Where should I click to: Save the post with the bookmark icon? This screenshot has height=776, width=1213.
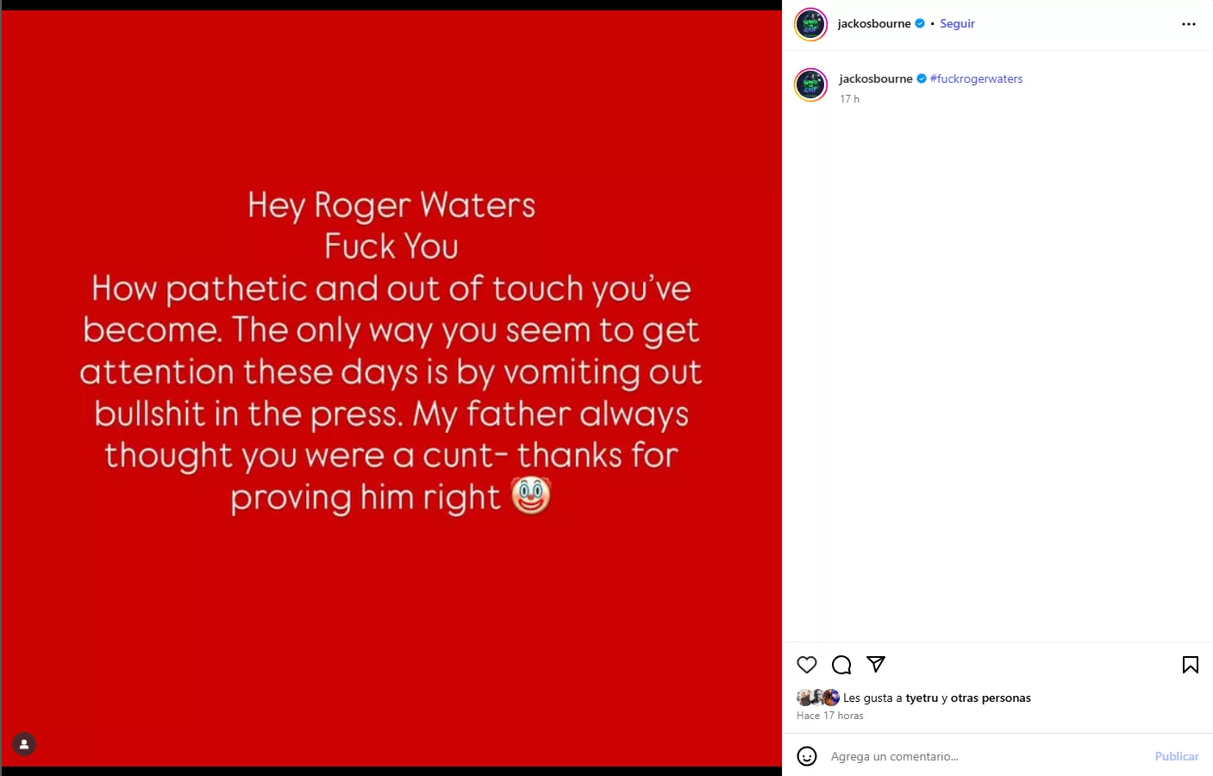point(1190,665)
